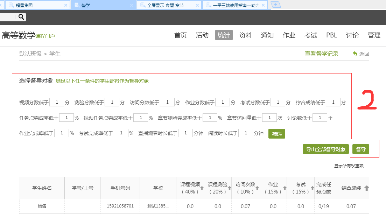386x218 pixels.
Task: Toggle 显示所有权重项 option
Action: (348, 166)
